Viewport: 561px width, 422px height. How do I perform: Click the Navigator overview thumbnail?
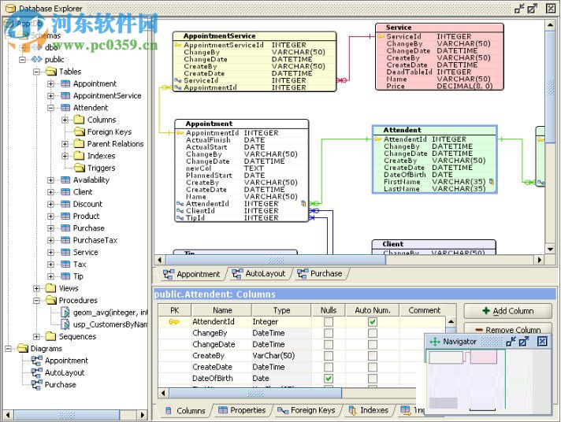[x=488, y=380]
